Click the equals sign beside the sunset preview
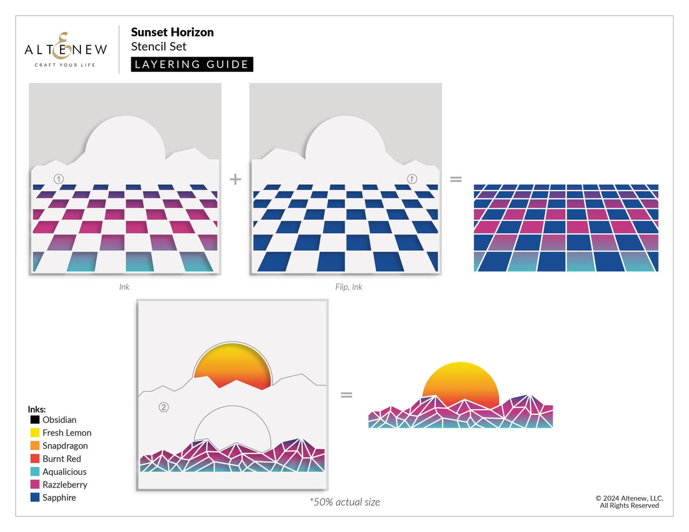The width and height of the screenshot is (689, 532). point(347,394)
